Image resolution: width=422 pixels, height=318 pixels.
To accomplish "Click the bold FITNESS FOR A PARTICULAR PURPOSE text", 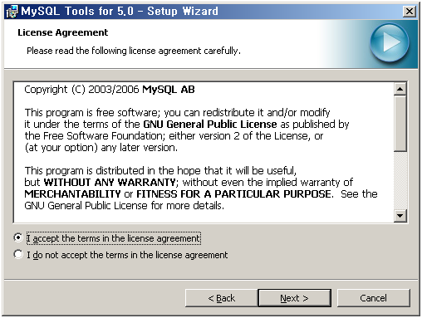I will (233, 194).
